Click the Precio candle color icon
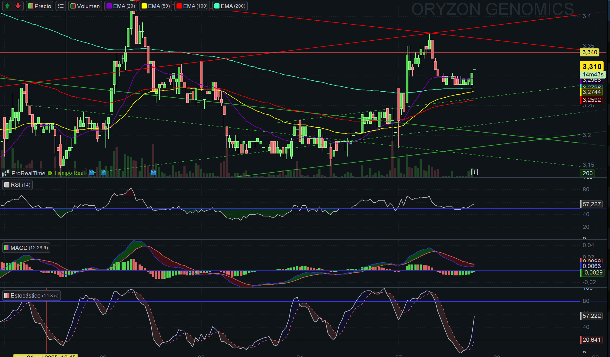Image resolution: width=610 pixels, height=357 pixels. [31, 6]
